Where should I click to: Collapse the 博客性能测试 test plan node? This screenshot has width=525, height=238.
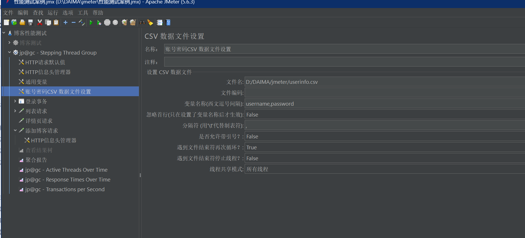point(4,33)
